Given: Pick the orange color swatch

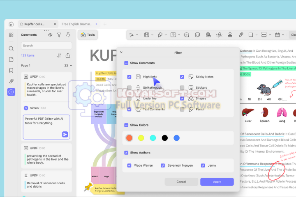Looking at the screenshot, I should (129, 138).
